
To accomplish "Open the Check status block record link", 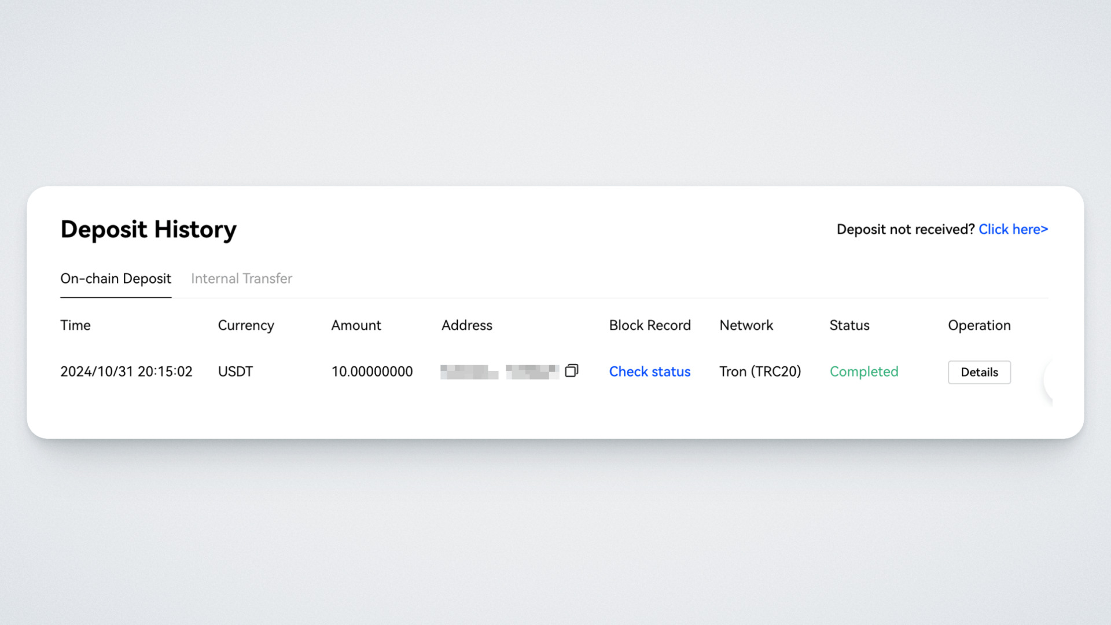I will point(649,372).
